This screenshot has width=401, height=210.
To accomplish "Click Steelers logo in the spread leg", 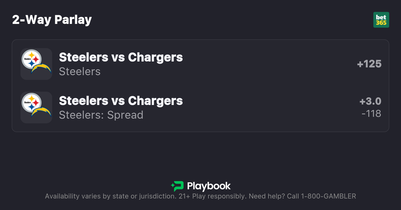I will coord(32,103).
